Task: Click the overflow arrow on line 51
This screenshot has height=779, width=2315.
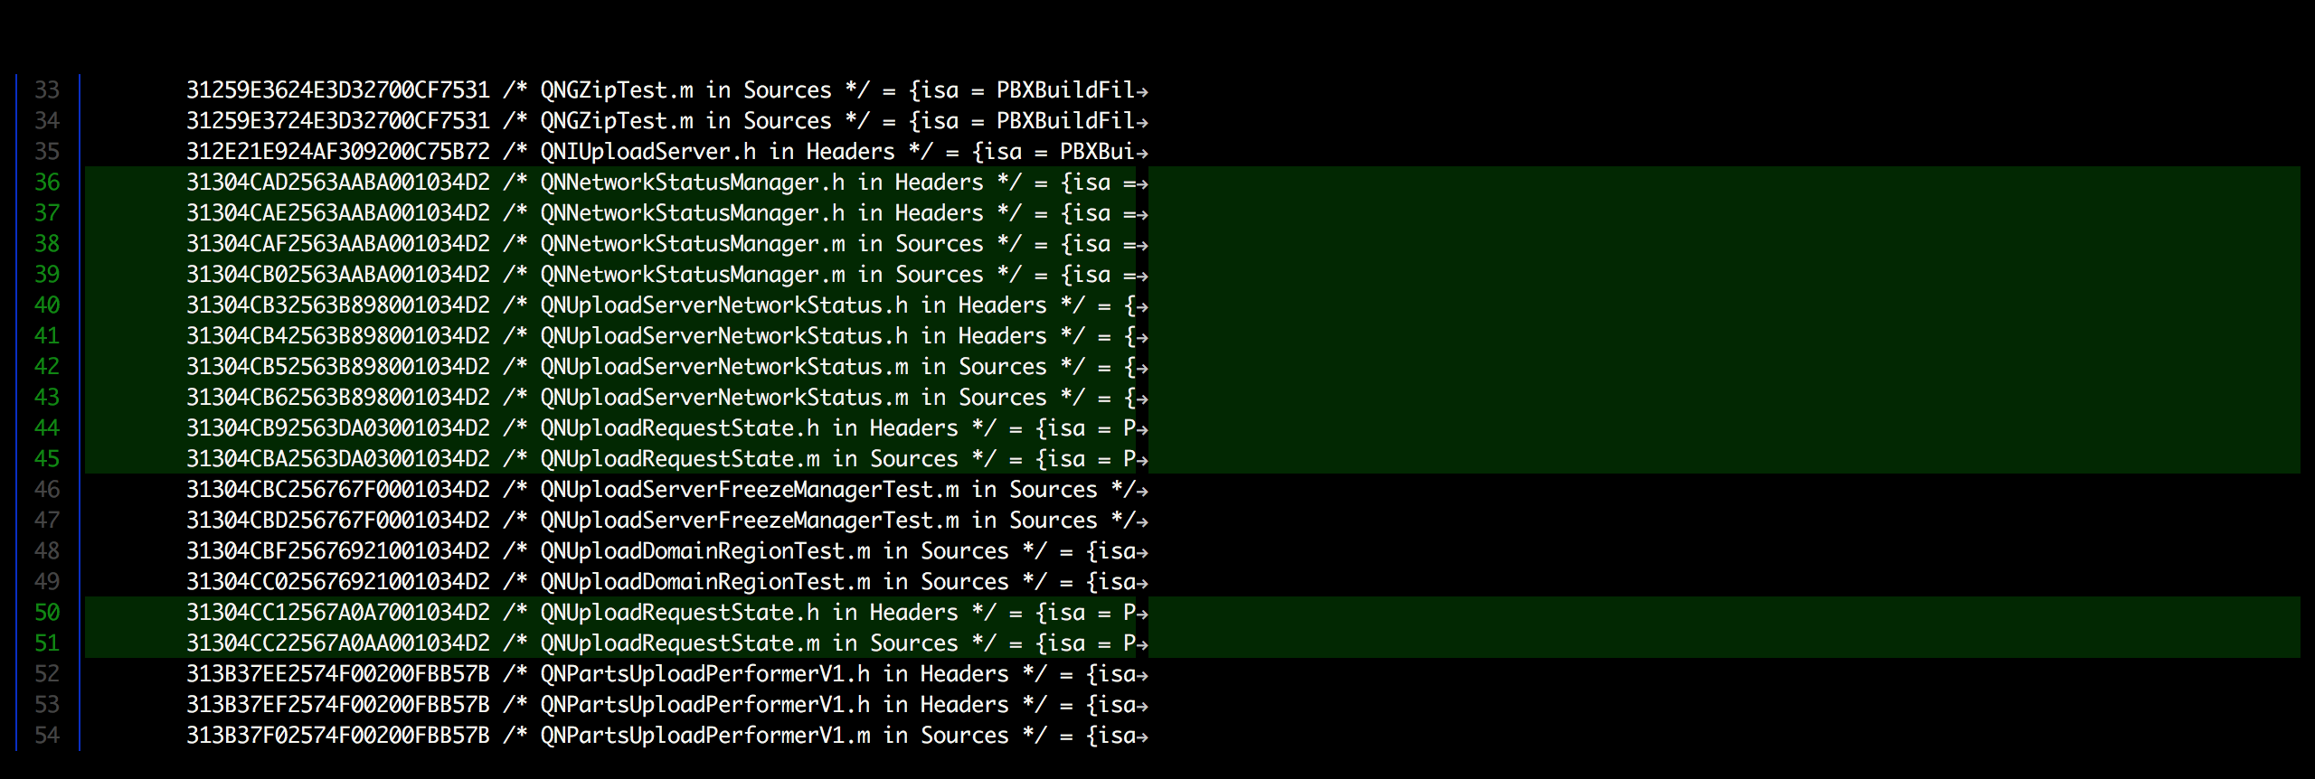Action: tap(1142, 644)
